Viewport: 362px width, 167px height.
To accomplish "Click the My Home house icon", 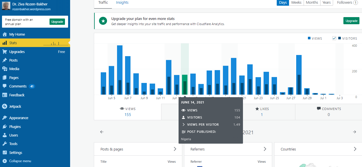I will (5, 34).
